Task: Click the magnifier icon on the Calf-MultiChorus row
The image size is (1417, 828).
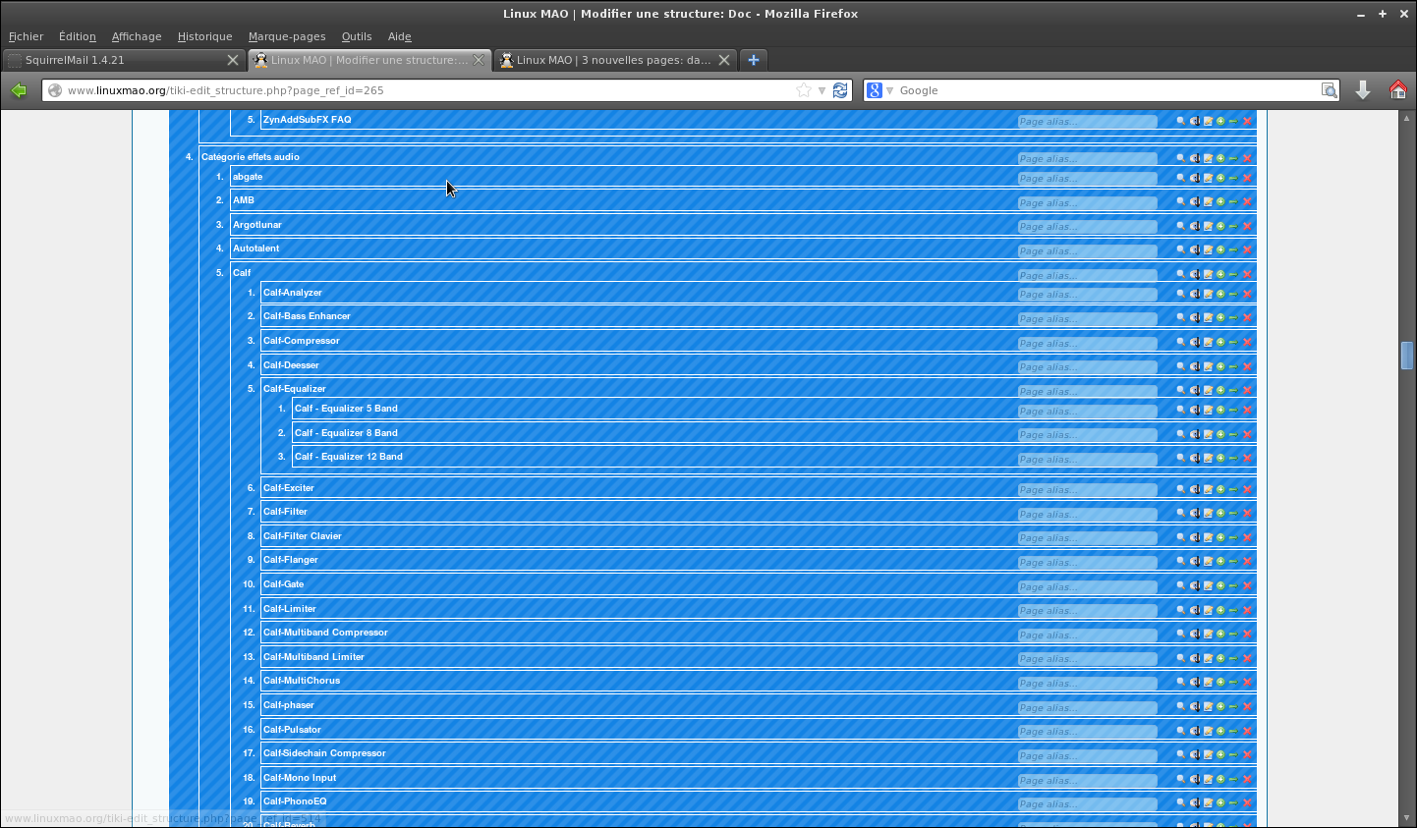Action: click(1181, 682)
